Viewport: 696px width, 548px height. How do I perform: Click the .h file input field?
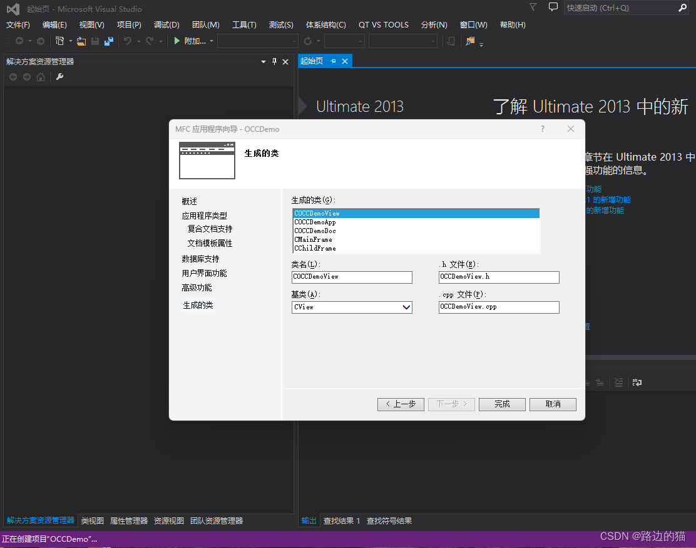pyautogui.click(x=499, y=277)
